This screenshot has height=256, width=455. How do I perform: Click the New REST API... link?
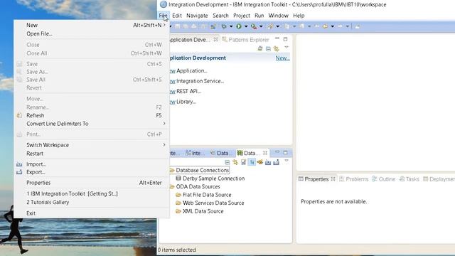coord(185,92)
